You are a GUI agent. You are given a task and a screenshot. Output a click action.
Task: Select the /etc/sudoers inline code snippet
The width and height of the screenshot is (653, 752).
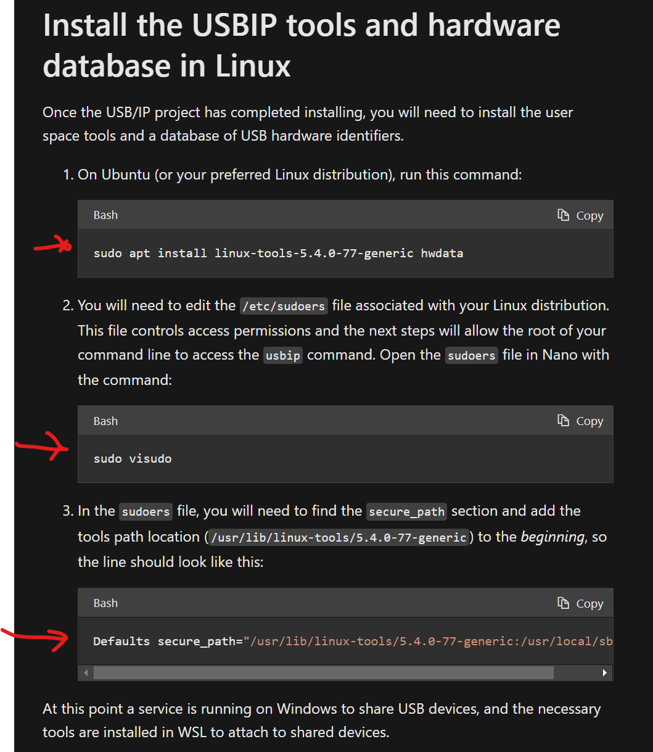(283, 305)
